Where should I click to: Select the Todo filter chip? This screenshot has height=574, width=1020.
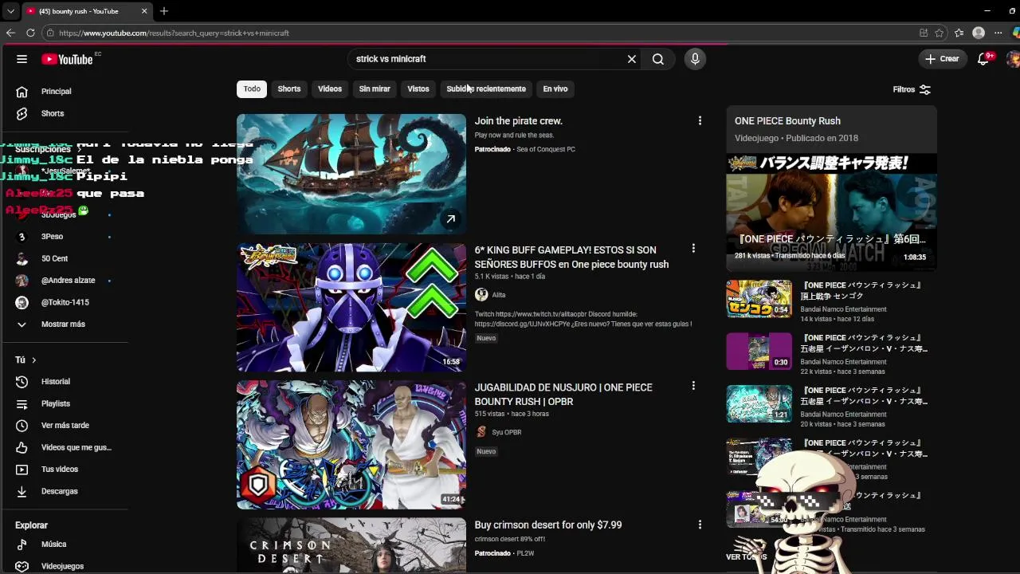tap(252, 88)
